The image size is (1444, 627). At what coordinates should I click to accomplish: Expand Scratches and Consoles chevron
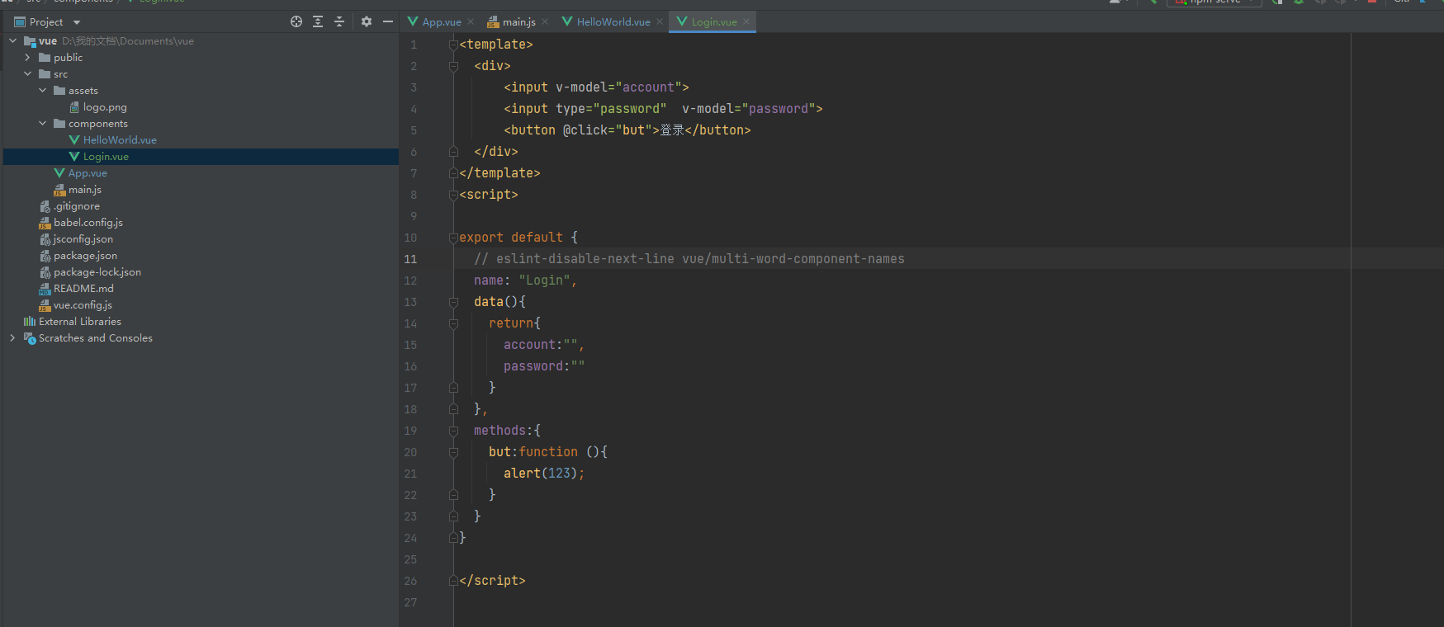(x=12, y=337)
